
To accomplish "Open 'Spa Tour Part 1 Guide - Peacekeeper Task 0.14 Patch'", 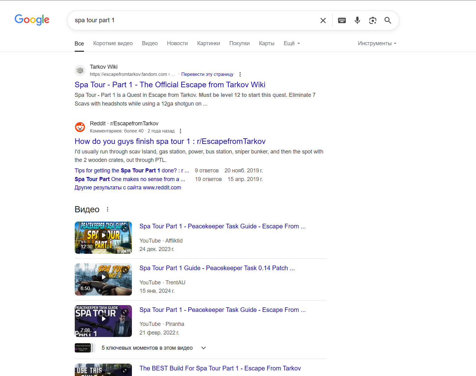I will (x=217, y=268).
